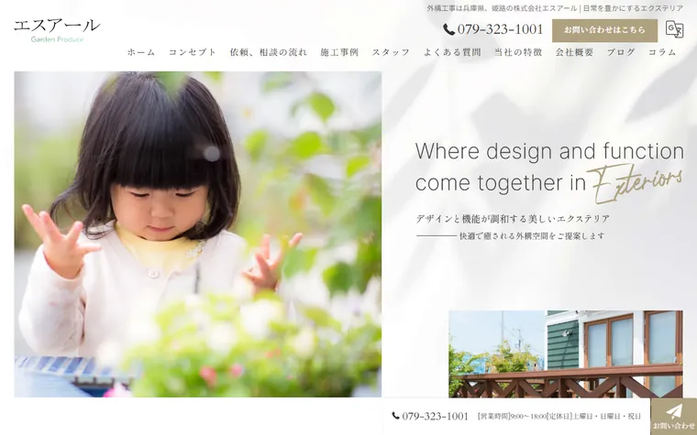This screenshot has height=435, width=697.
Task: Click the bottom bar phone number 079-323-1001
Action: [436, 417]
